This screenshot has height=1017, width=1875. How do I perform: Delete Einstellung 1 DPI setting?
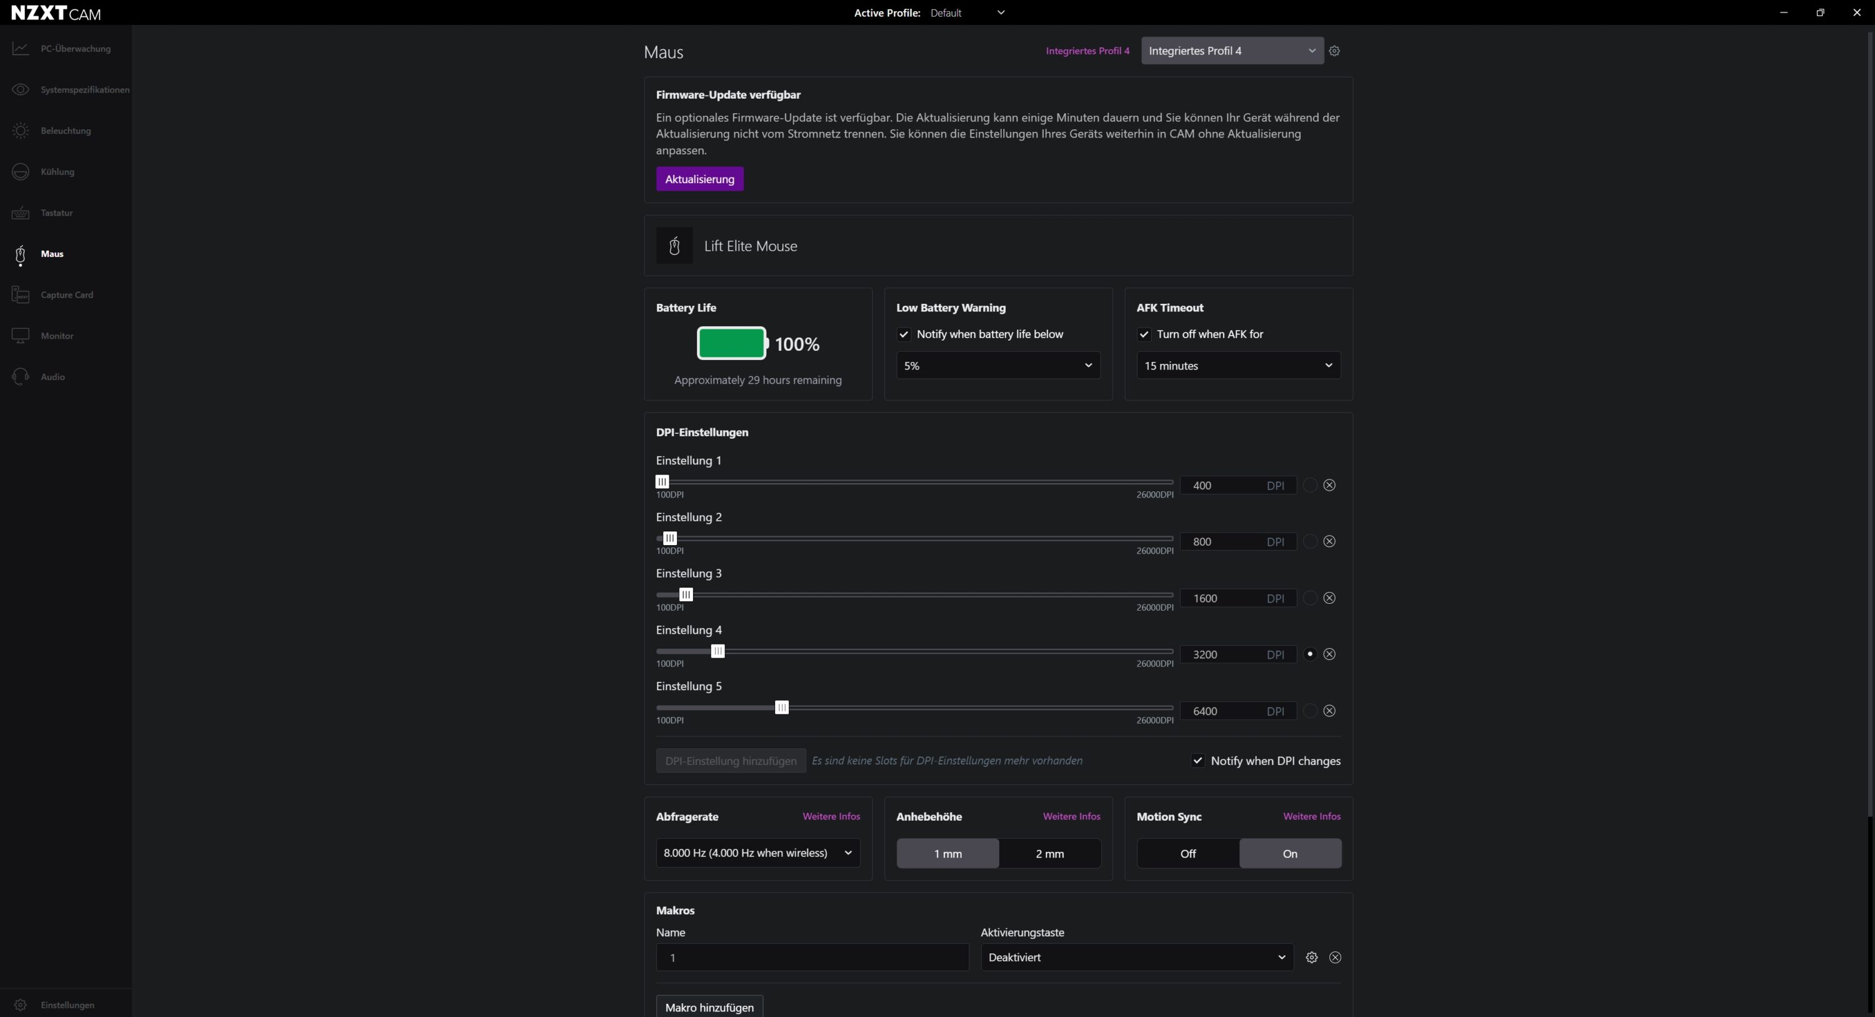click(x=1329, y=486)
